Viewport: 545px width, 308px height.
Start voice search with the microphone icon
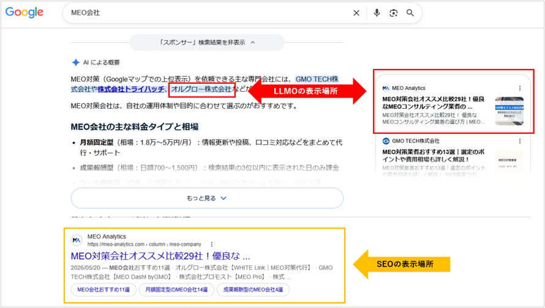(377, 13)
